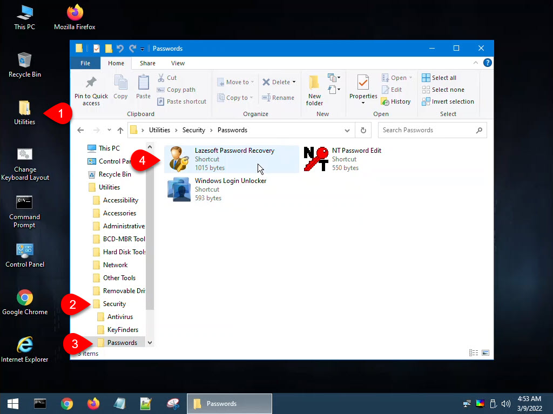Click the Delete button in ribbon
553x414 pixels.
(x=276, y=82)
